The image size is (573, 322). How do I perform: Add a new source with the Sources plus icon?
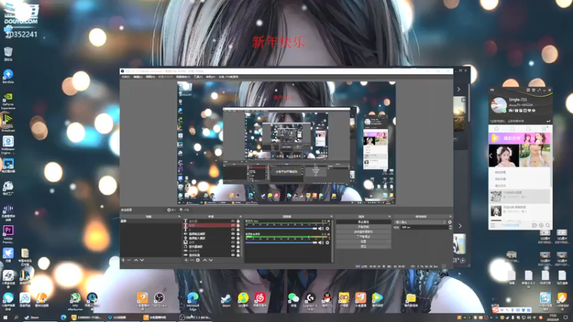pos(186,260)
